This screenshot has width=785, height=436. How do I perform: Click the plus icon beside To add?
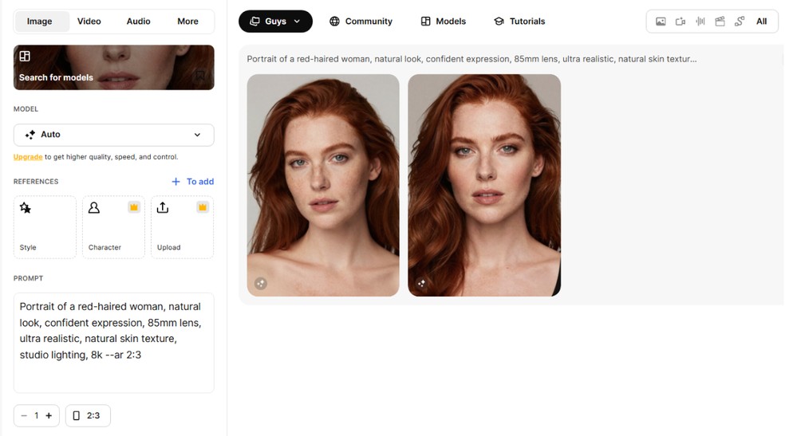(176, 182)
